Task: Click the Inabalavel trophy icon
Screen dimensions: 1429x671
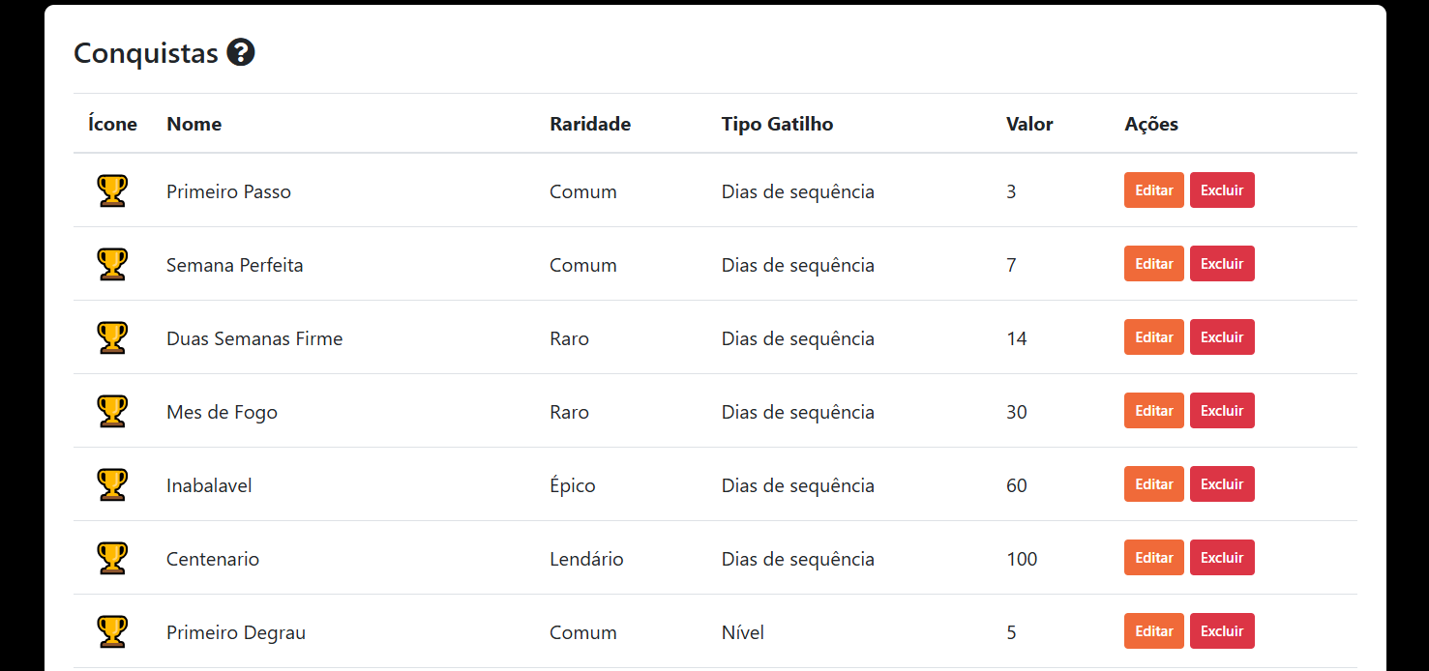Action: tap(112, 484)
